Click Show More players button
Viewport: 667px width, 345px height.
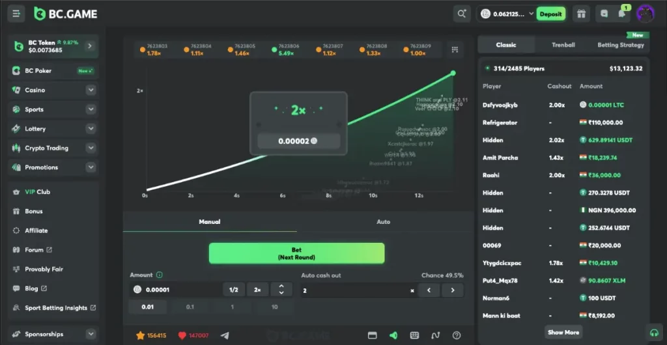[563, 332]
